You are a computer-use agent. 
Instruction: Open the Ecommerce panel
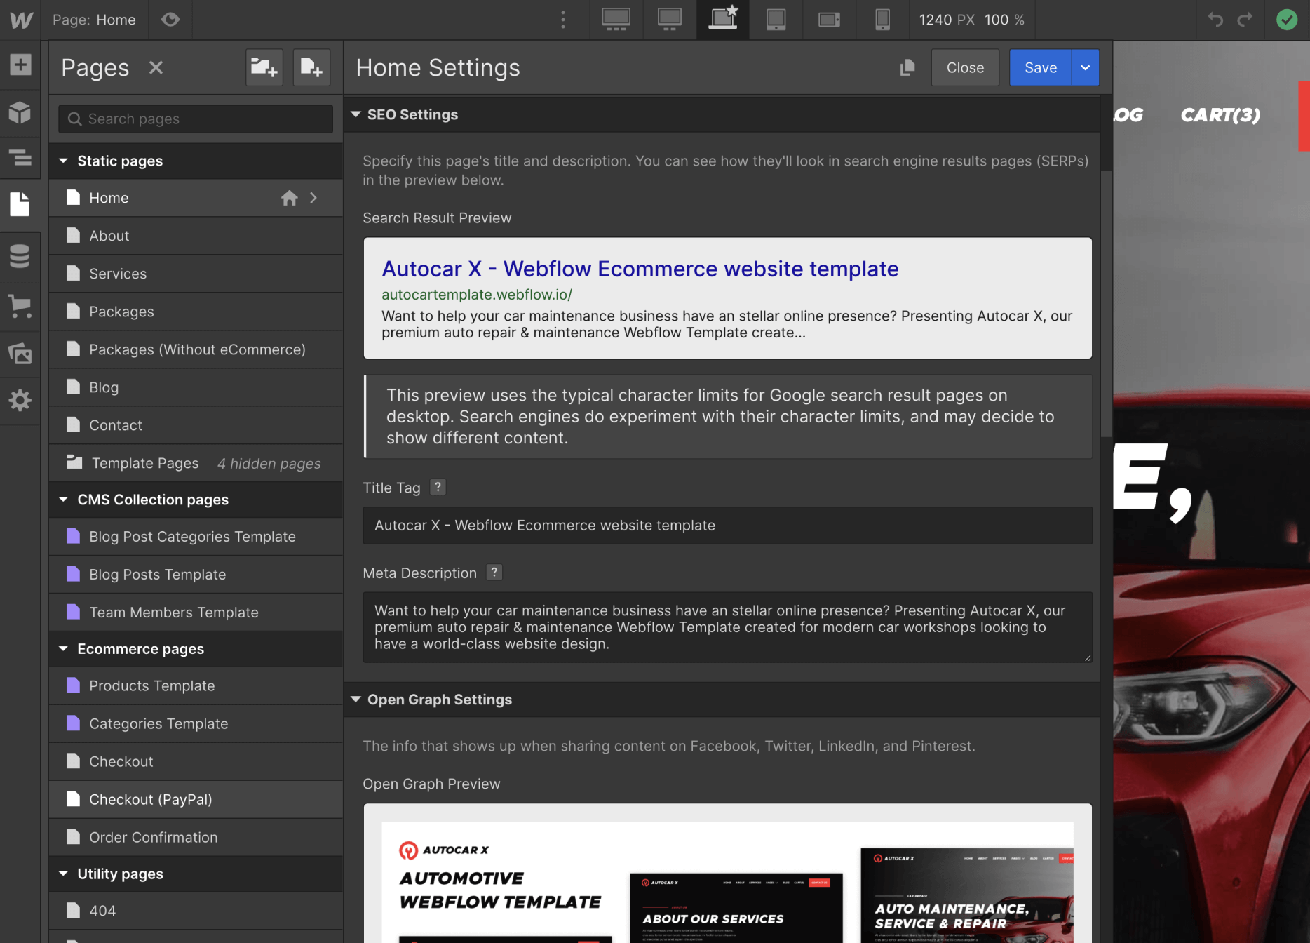[20, 307]
